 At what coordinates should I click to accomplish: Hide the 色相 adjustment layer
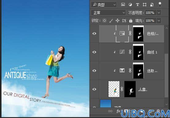pos(94,34)
